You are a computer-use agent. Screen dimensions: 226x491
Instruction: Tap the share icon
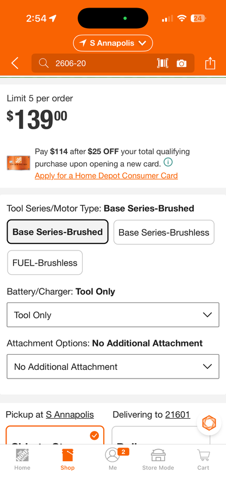point(210,63)
